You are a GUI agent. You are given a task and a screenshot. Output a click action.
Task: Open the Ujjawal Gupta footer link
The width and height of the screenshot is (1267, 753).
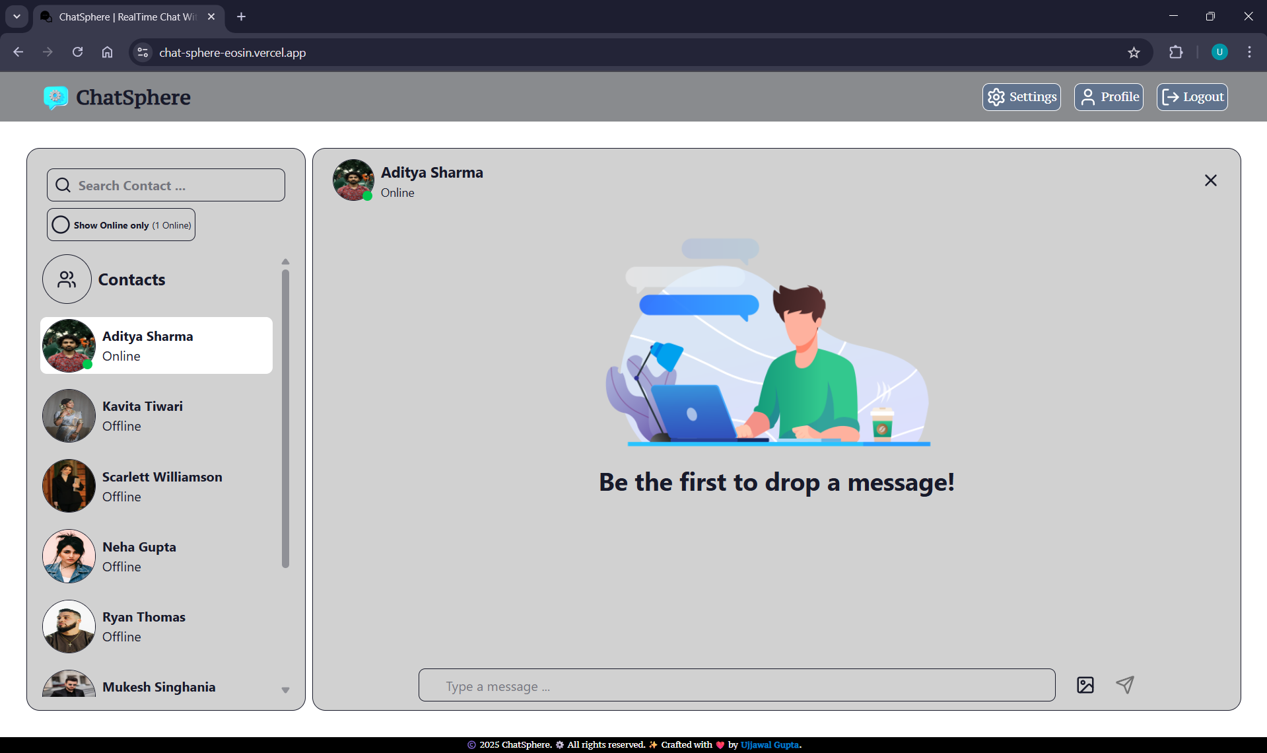[x=770, y=744]
